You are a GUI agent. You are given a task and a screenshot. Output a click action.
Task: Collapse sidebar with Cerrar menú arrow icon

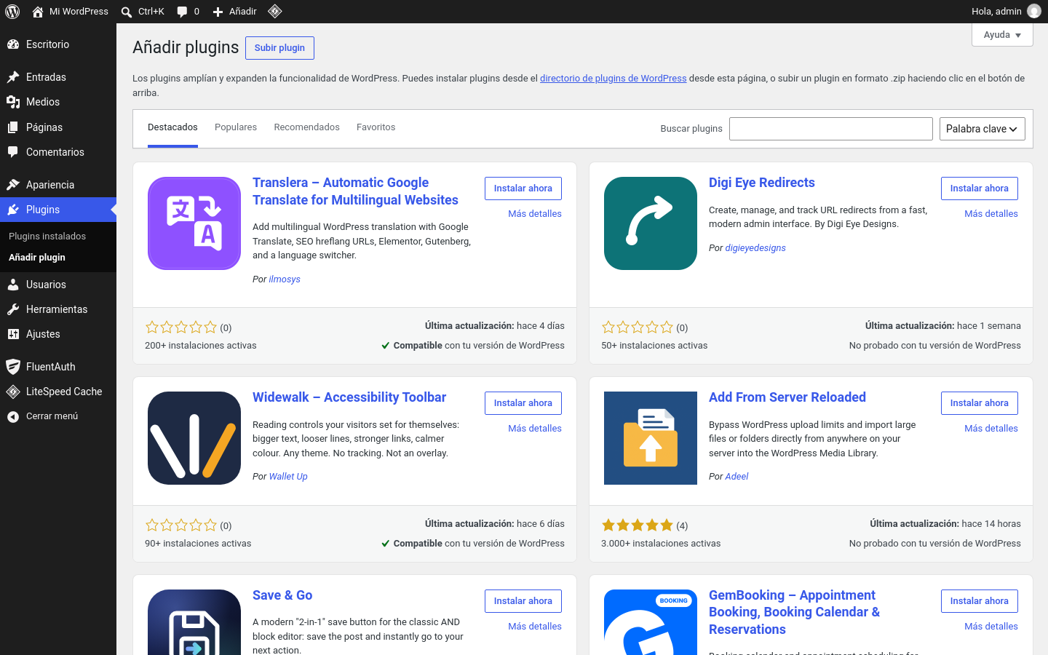(x=13, y=416)
